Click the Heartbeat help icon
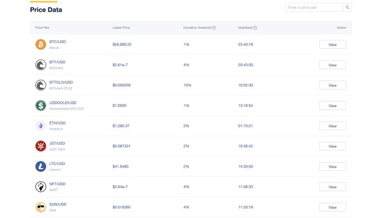This screenshot has width=381, height=218. [x=255, y=28]
